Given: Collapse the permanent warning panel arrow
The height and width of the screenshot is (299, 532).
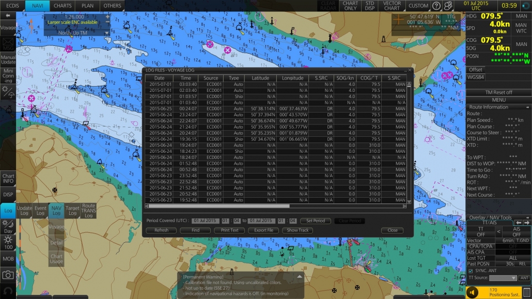Looking at the screenshot, I should 300,277.
